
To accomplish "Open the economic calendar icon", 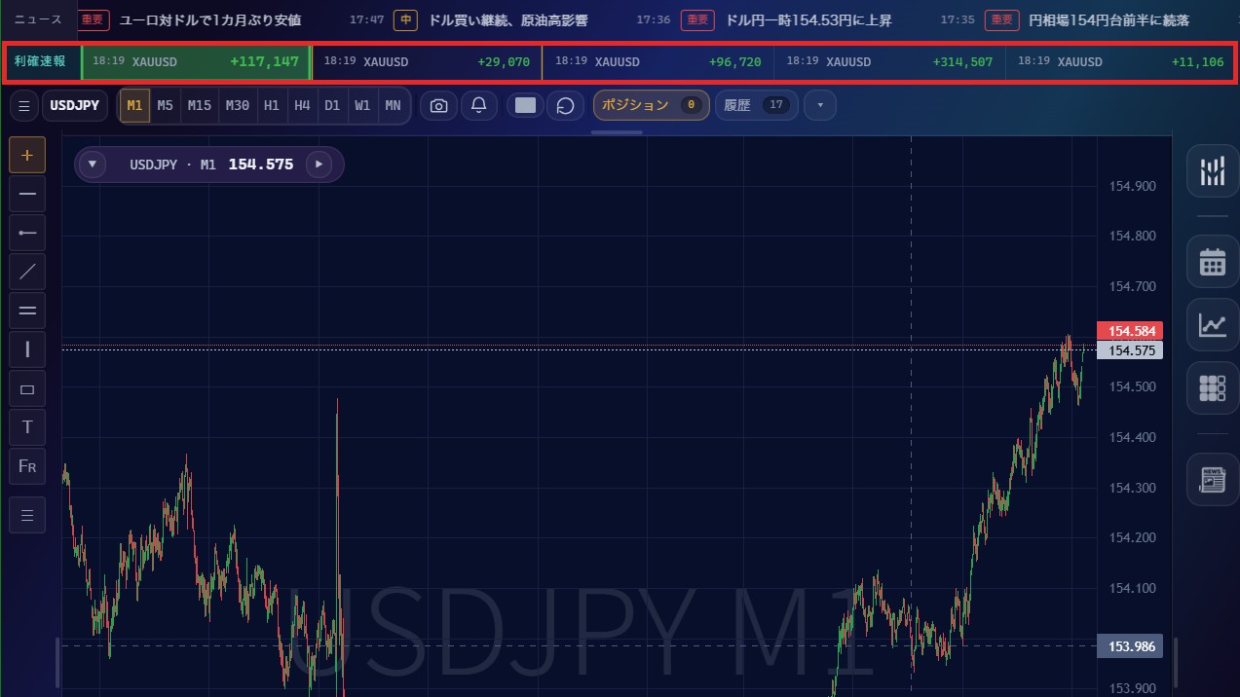I will [x=1213, y=262].
